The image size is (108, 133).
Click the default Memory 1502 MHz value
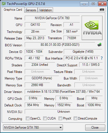click(64, 105)
